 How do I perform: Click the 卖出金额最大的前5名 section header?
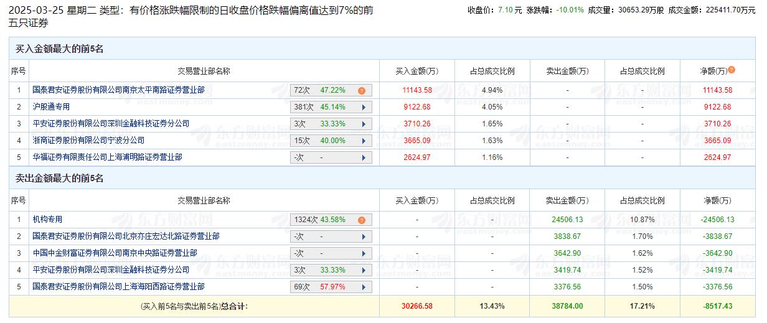click(60, 179)
